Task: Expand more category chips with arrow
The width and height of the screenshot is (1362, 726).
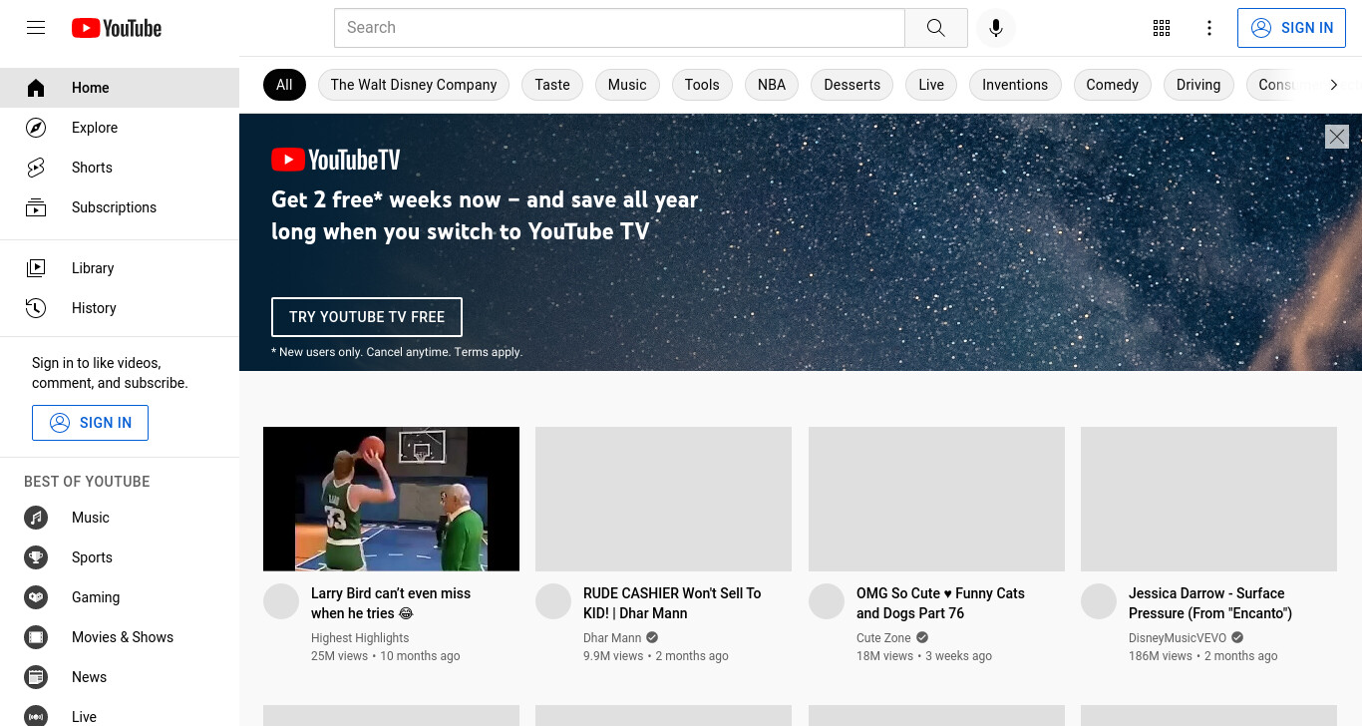Action: (1334, 85)
